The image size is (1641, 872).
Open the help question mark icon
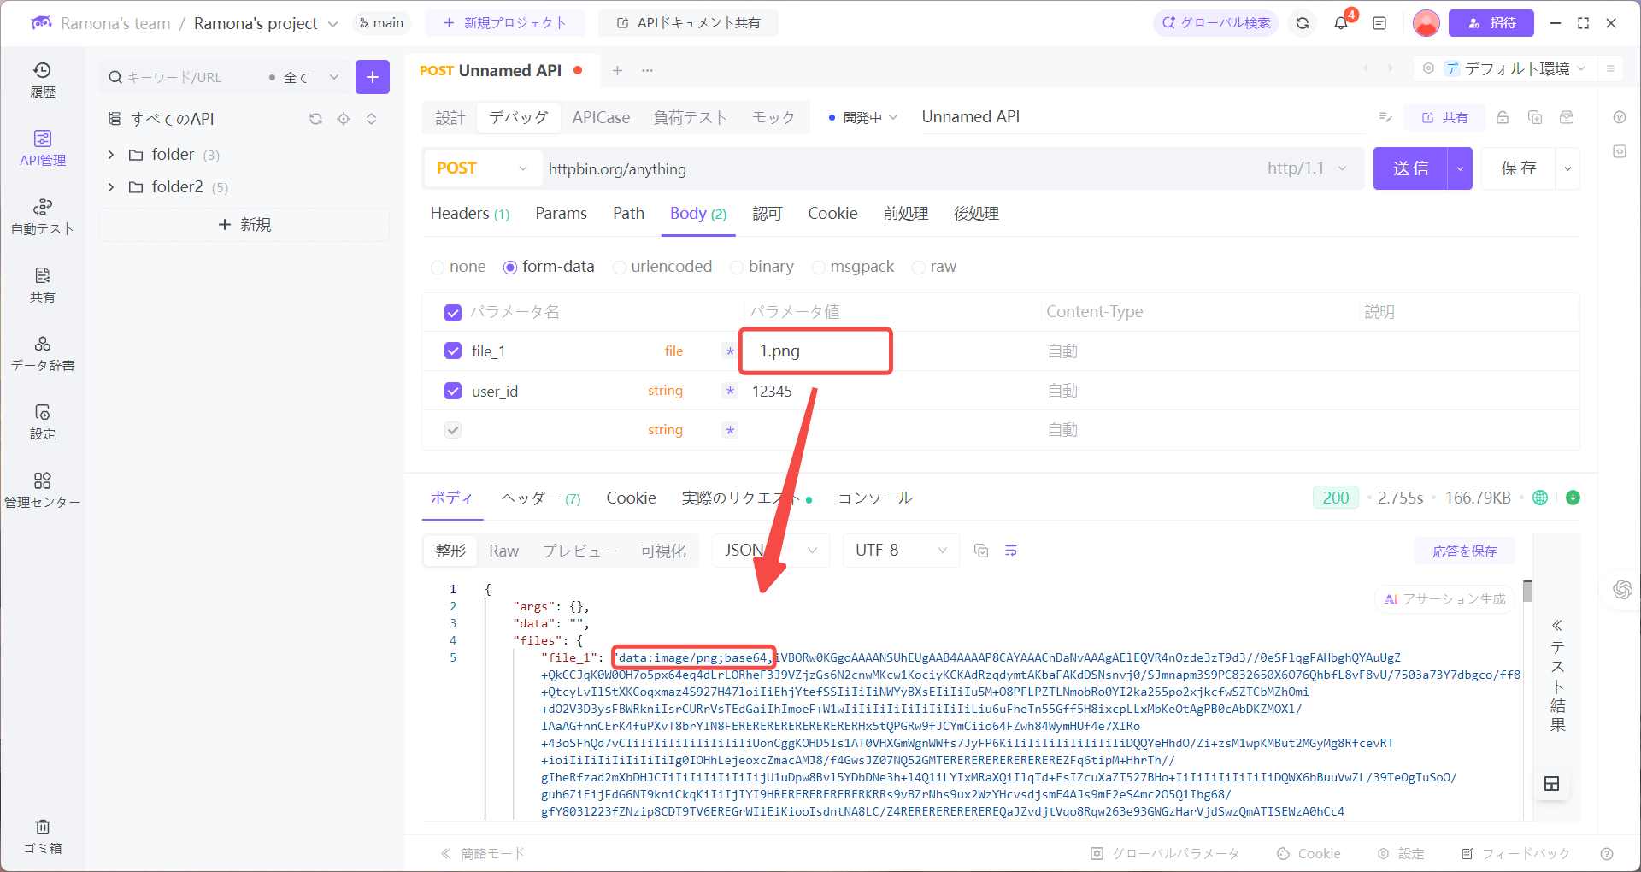pyautogui.click(x=1606, y=853)
